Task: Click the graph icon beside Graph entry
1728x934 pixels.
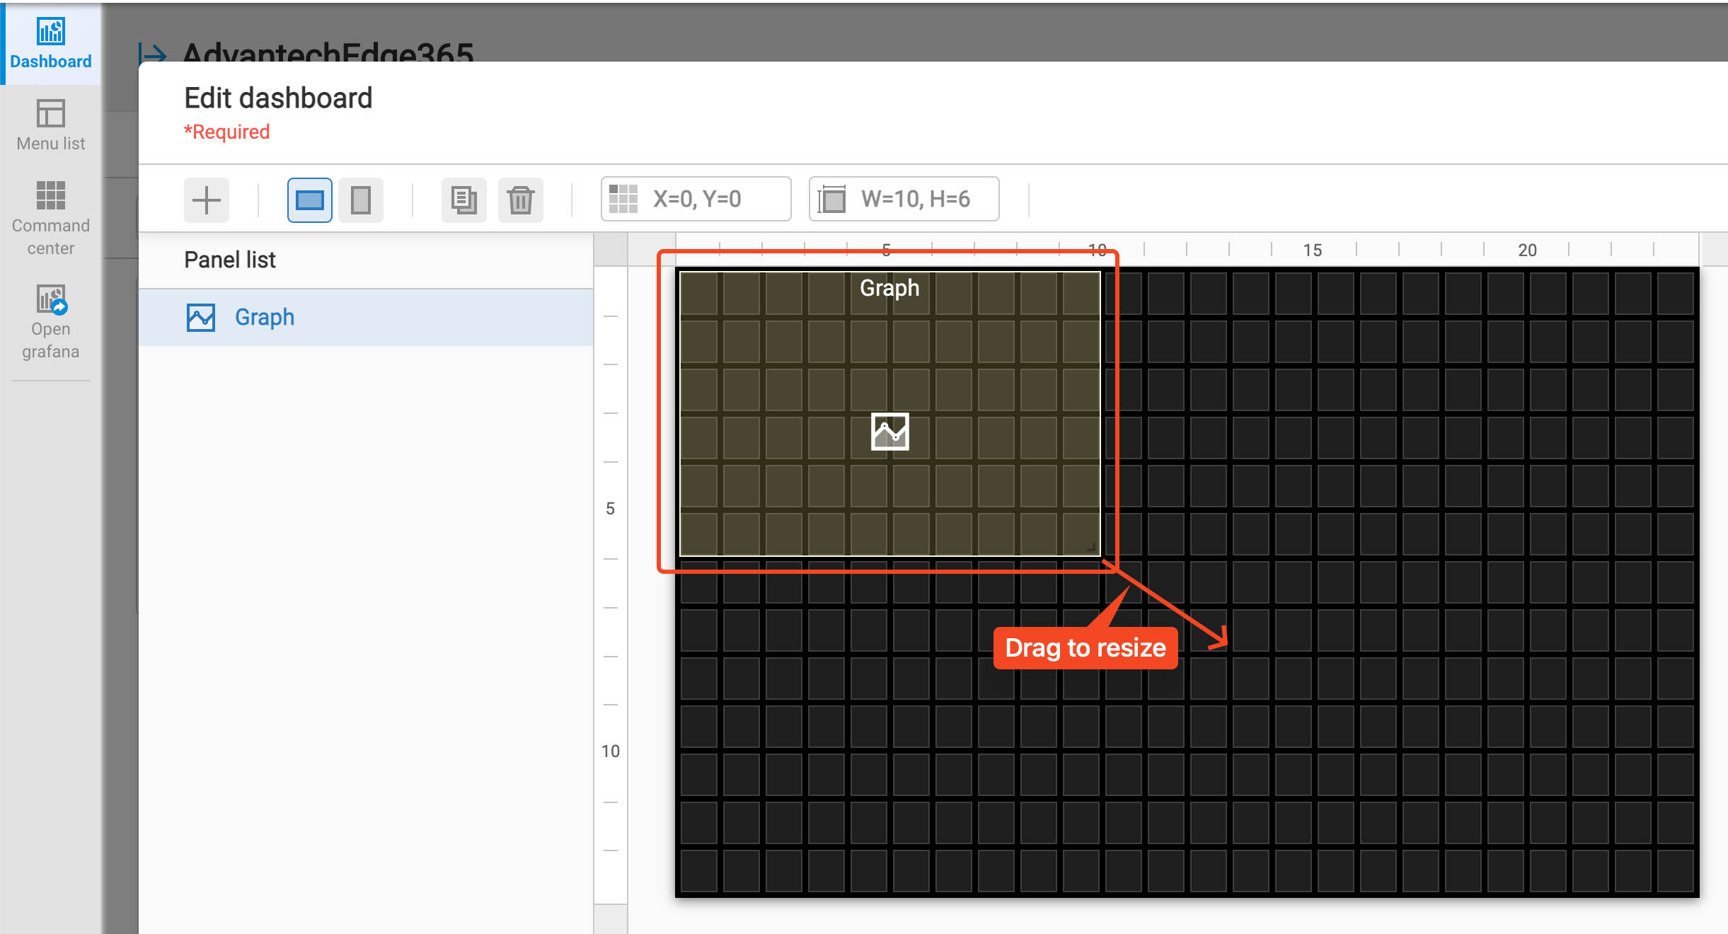Action: coord(201,318)
